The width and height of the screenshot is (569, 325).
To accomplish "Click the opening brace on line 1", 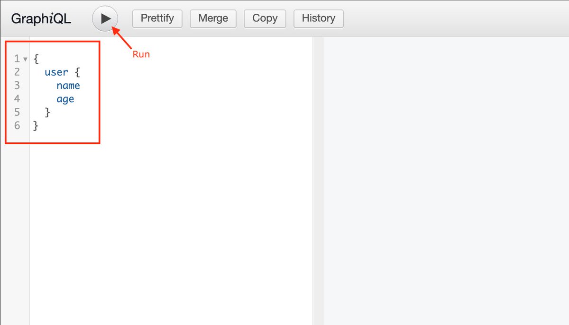I will pos(36,59).
